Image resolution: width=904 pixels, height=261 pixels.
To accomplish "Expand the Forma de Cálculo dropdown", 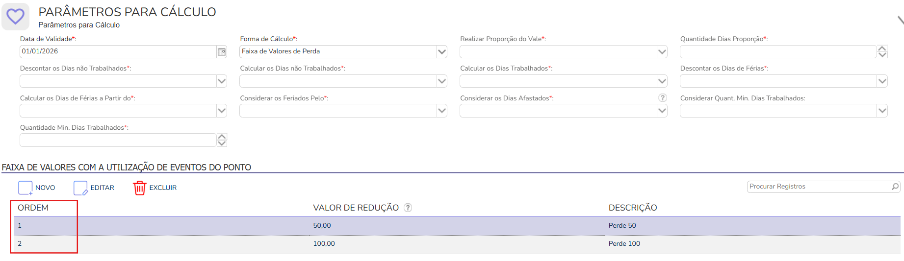I will pos(442,51).
